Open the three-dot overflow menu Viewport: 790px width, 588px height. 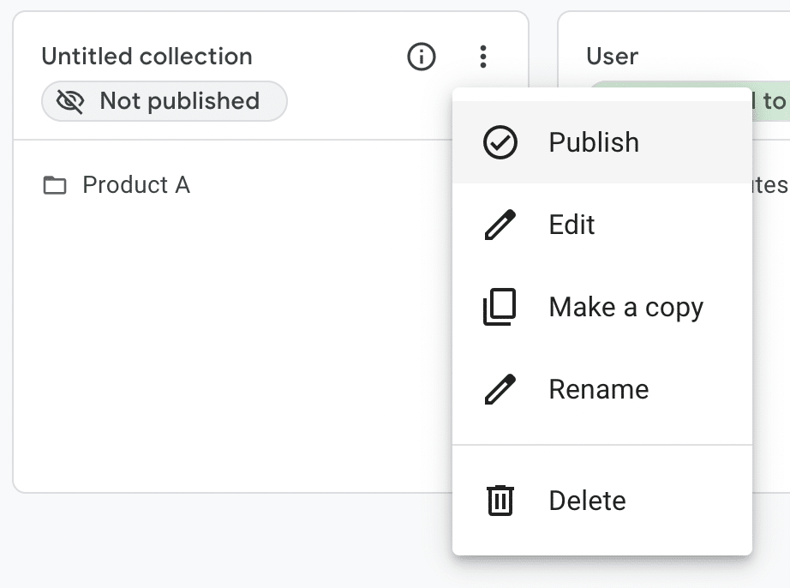click(x=483, y=57)
